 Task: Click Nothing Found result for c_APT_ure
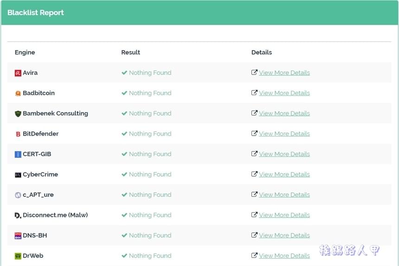(x=150, y=195)
